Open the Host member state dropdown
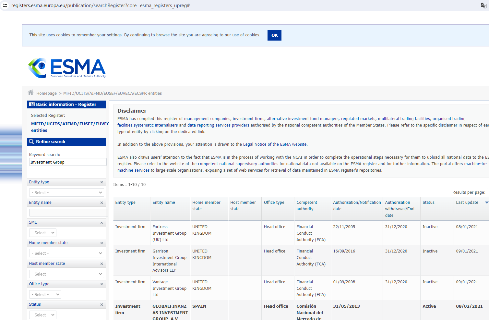 pos(66,274)
